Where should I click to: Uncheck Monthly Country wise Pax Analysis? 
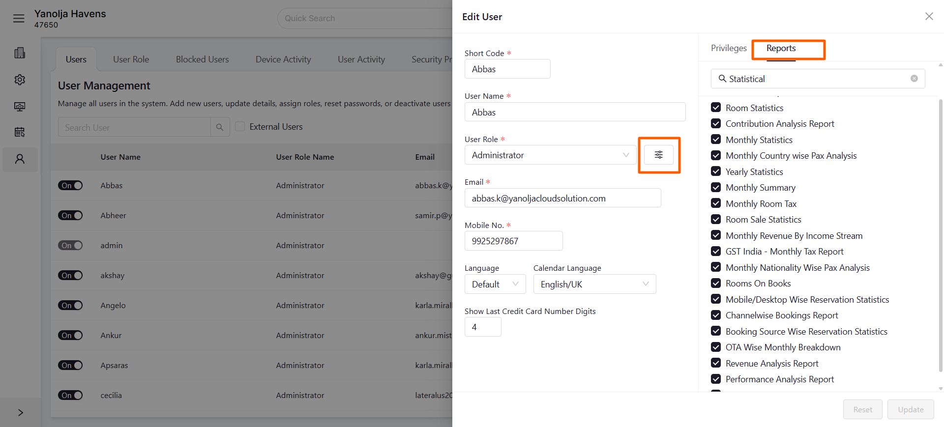(x=716, y=155)
